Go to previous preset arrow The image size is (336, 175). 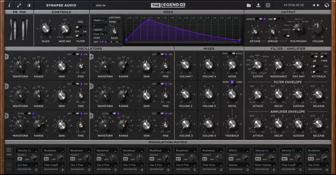click(314, 5)
